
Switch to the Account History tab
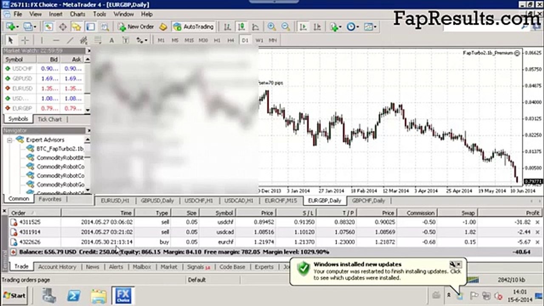pos(57,267)
